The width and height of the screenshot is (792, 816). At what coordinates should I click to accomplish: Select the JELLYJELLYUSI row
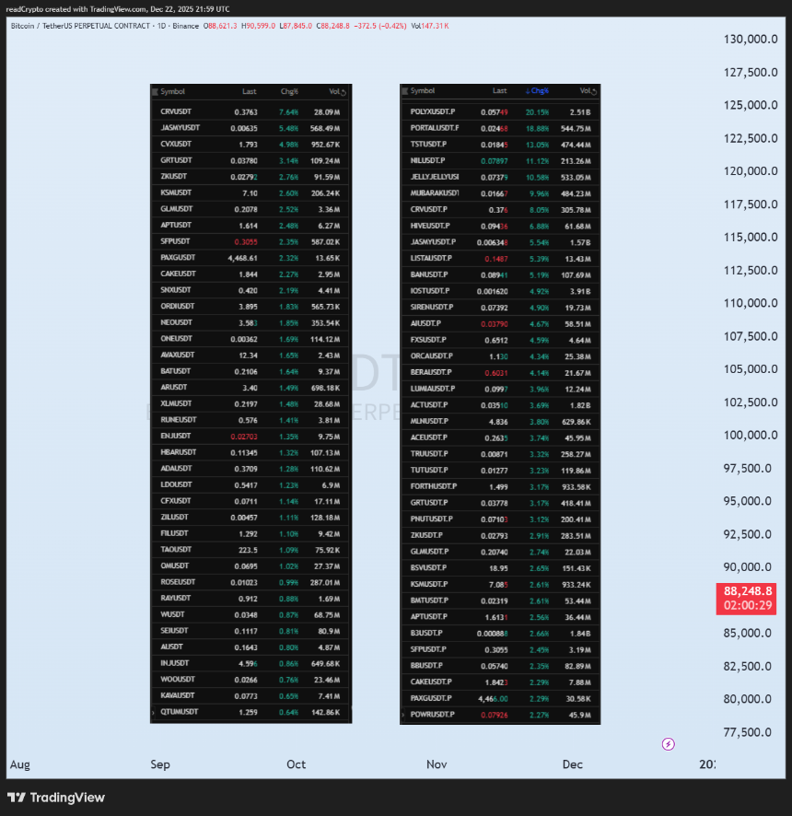click(x=501, y=177)
